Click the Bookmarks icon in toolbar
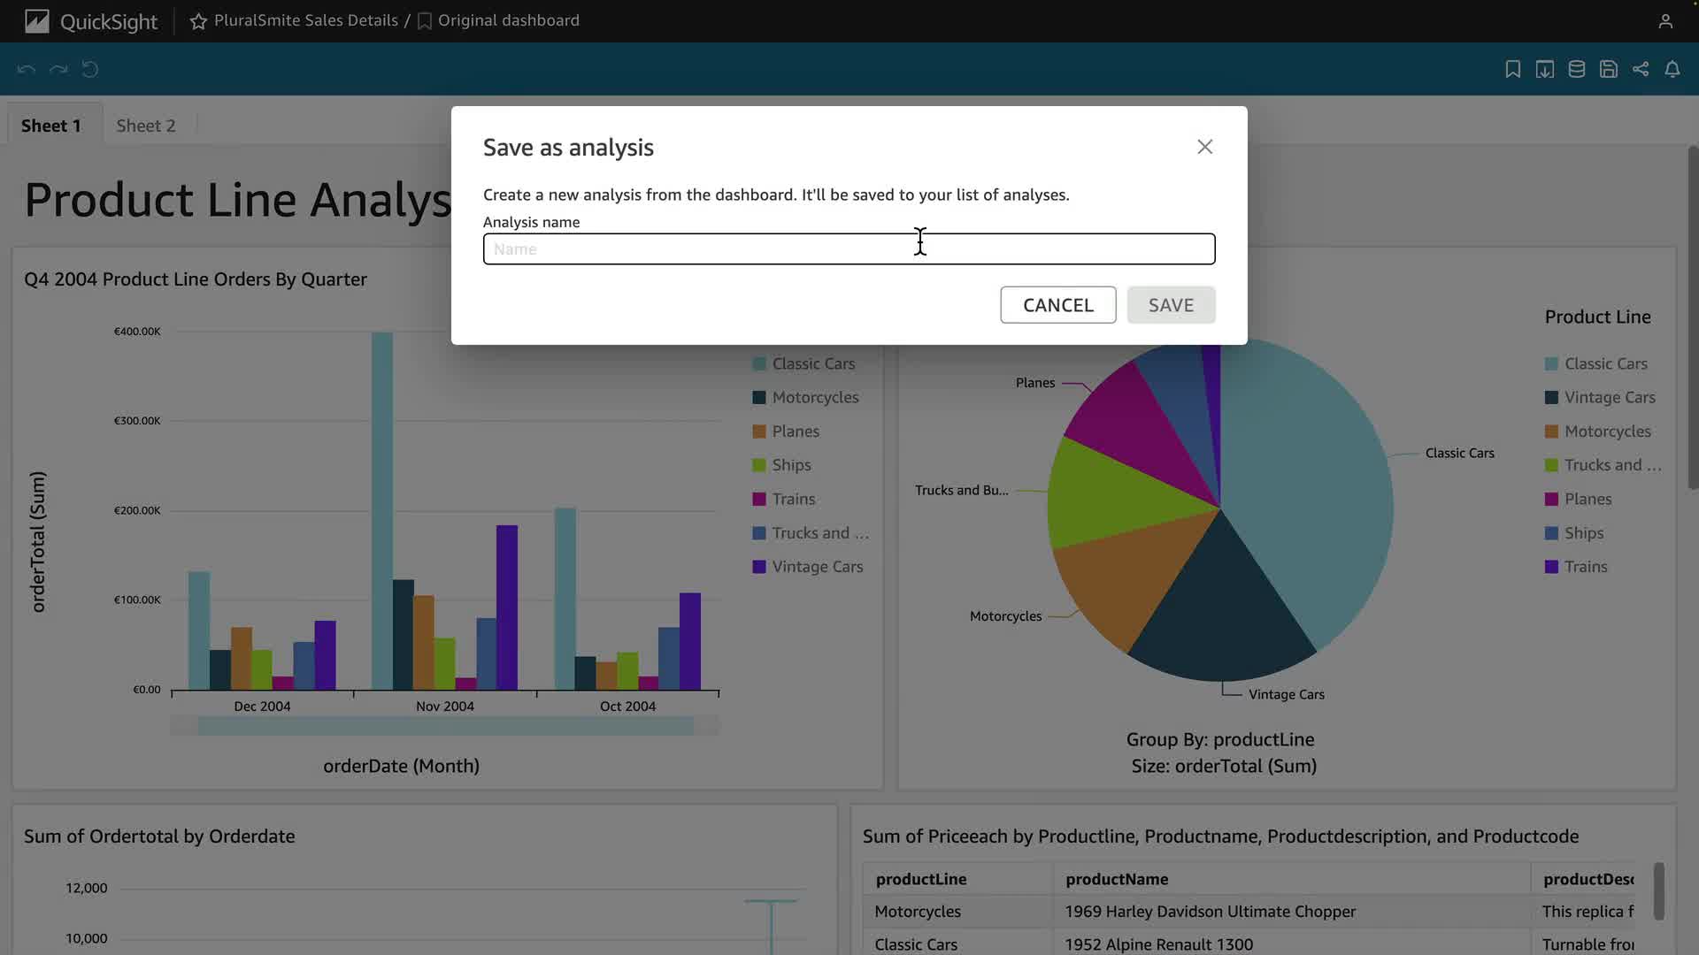1699x955 pixels. click(x=1512, y=69)
